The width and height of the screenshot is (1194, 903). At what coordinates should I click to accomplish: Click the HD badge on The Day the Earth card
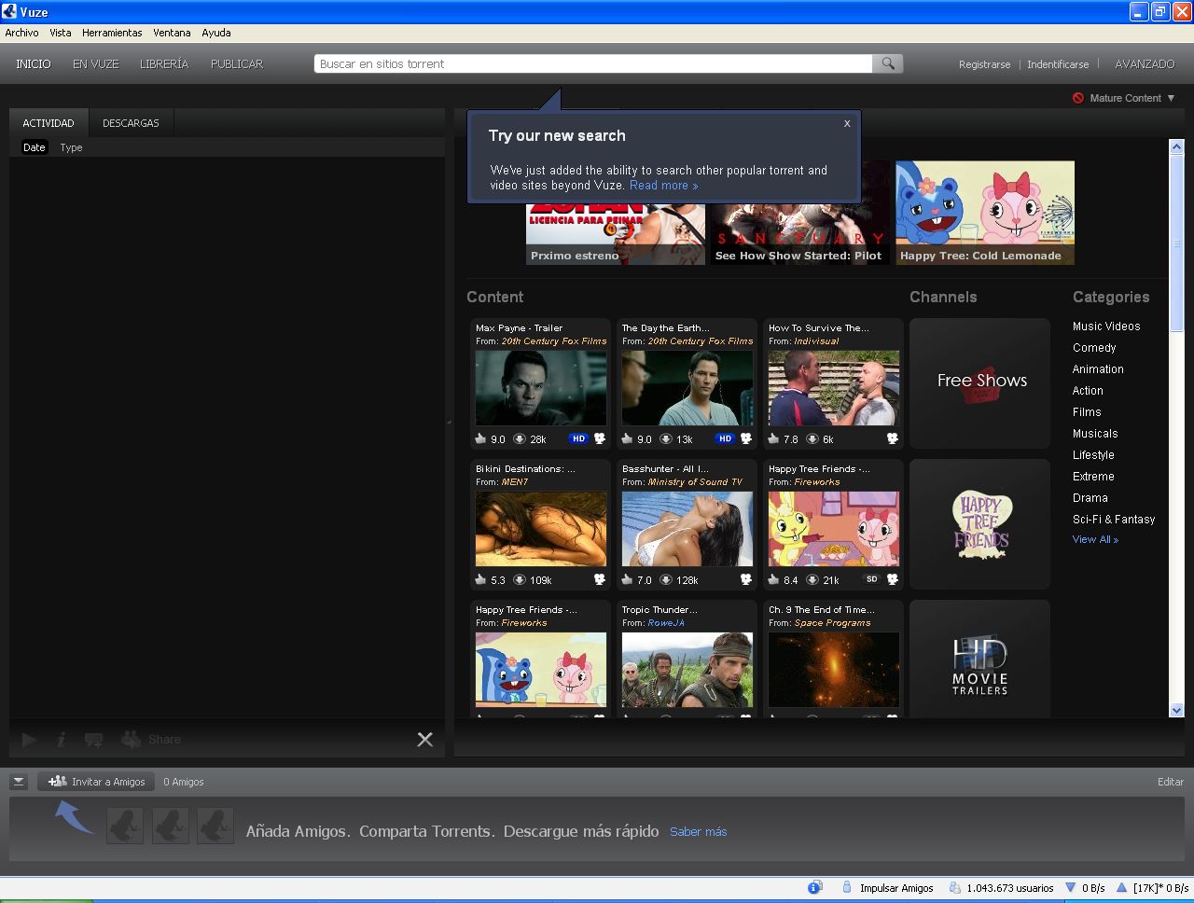coord(725,438)
